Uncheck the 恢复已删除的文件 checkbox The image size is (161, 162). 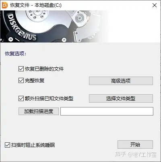pos(21,69)
